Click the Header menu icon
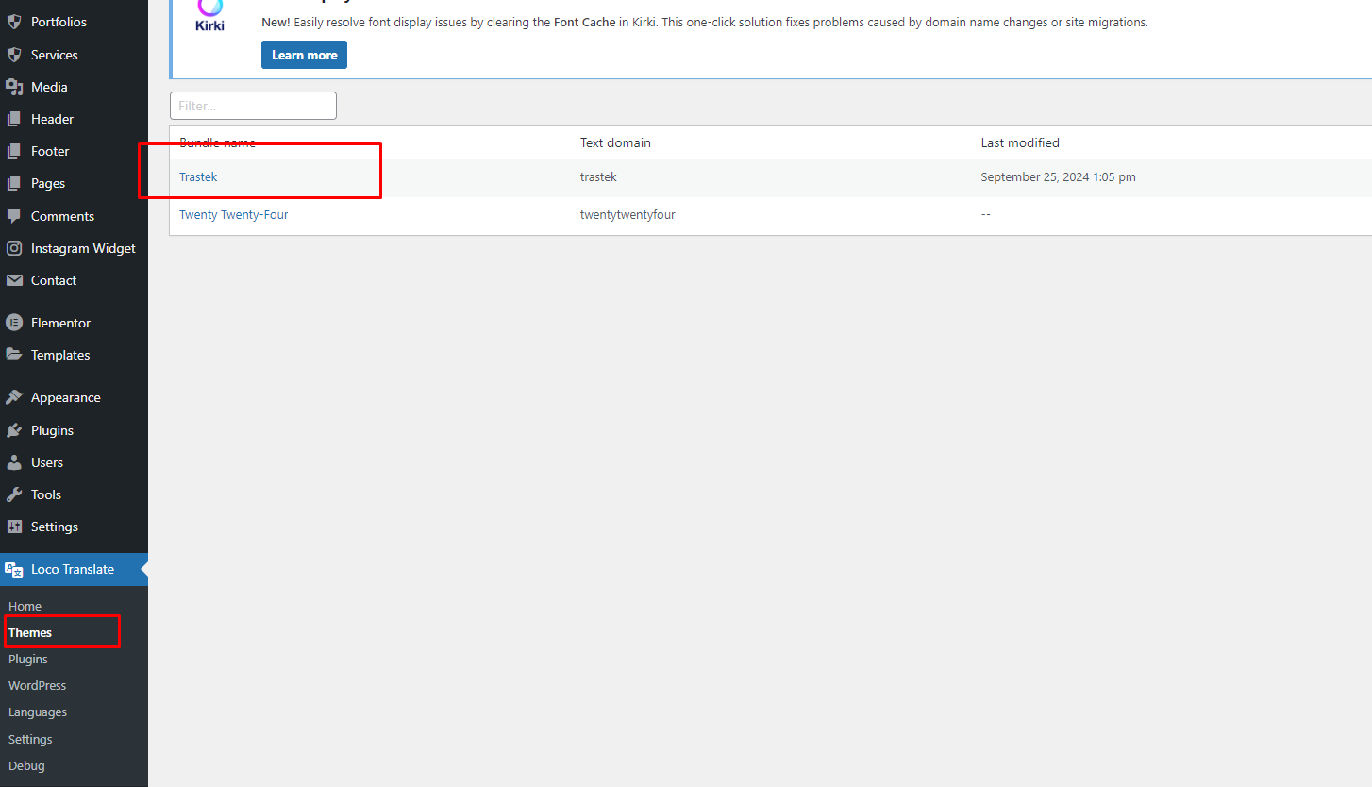The width and height of the screenshot is (1372, 787). click(14, 119)
